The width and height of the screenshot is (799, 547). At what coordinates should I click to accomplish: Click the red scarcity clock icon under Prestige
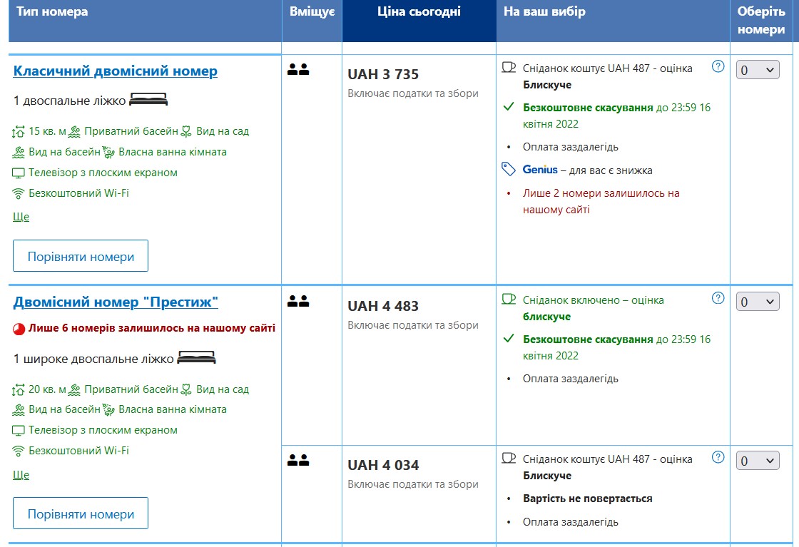pyautogui.click(x=19, y=329)
